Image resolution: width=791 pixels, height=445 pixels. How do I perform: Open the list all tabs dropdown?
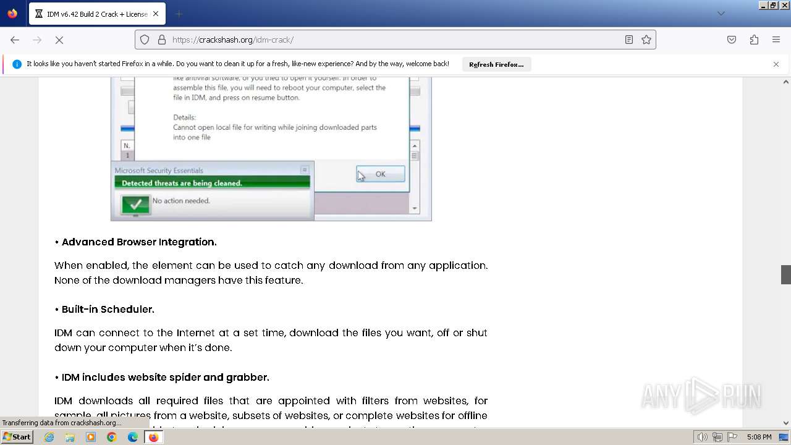[721, 14]
